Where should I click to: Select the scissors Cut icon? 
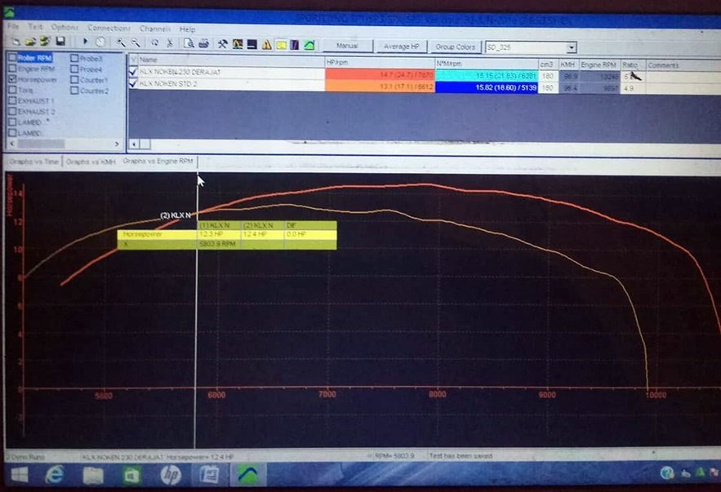click(169, 43)
